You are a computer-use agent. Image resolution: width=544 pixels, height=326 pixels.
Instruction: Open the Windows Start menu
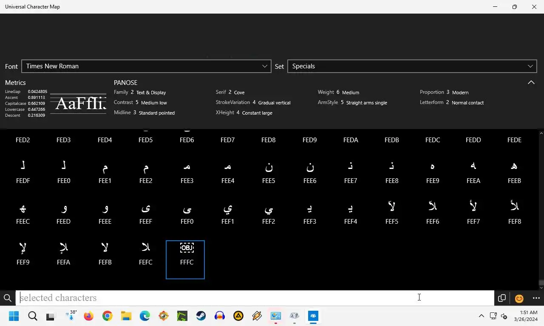(14, 316)
